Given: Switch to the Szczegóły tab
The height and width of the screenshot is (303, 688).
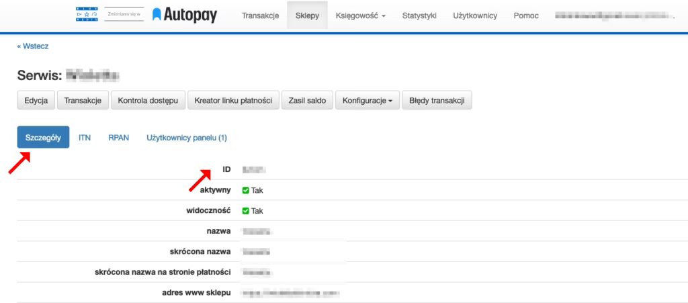Looking at the screenshot, I should click(x=42, y=138).
